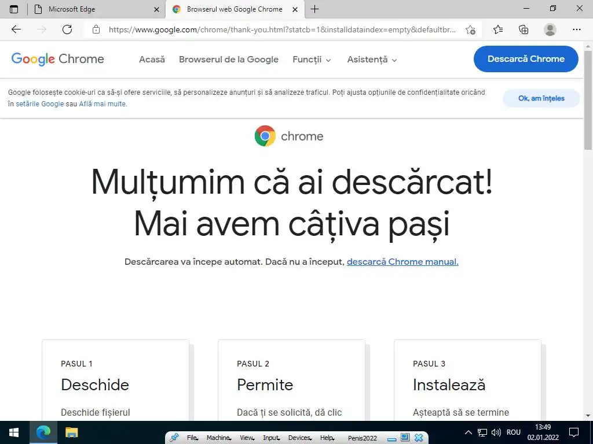
Task: Open Edge Settings and more menu
Action: point(576,29)
